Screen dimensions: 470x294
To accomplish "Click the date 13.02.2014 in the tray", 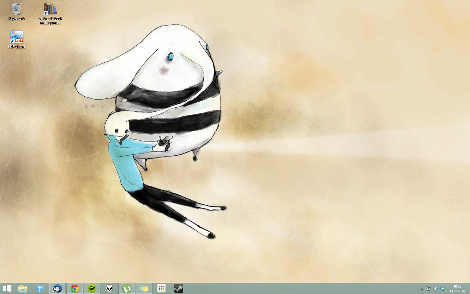I will [457, 291].
